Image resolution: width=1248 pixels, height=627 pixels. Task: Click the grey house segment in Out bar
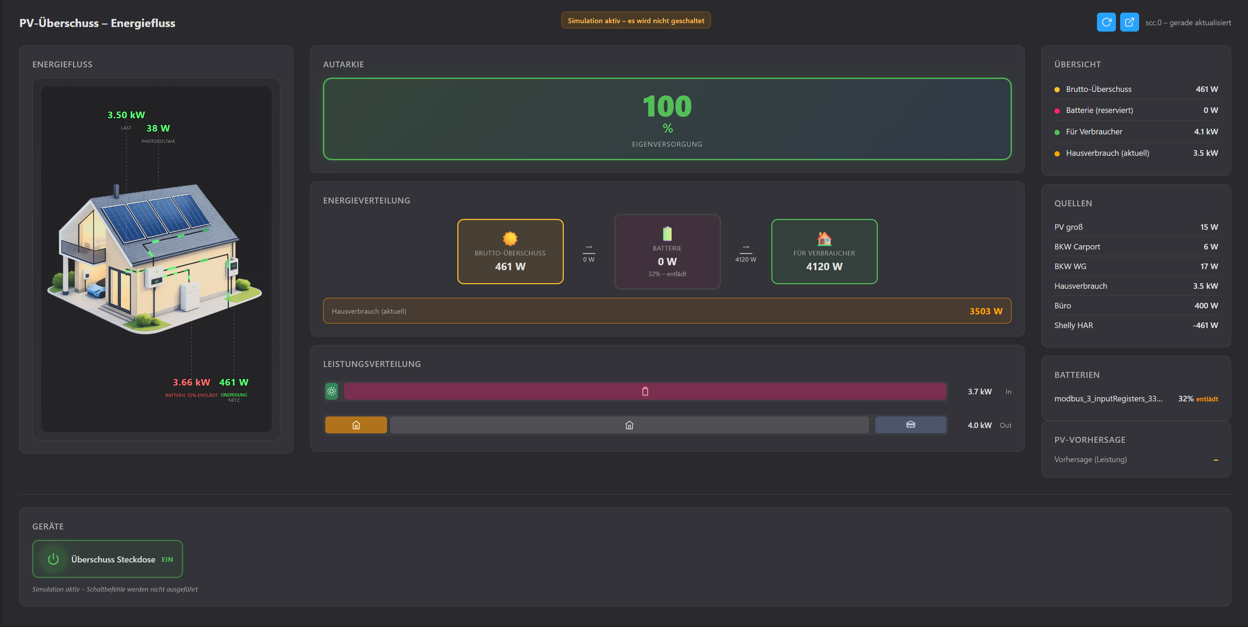(x=629, y=425)
